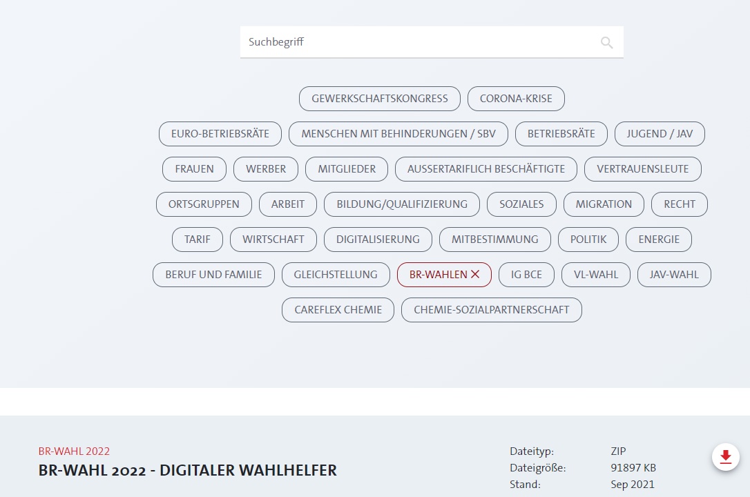Filter by BILDUNG/QUALIFIZIERUNG
Image resolution: width=750 pixels, height=497 pixels.
click(401, 204)
